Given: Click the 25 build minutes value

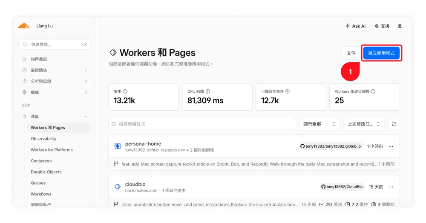Looking at the screenshot, I should [x=340, y=100].
